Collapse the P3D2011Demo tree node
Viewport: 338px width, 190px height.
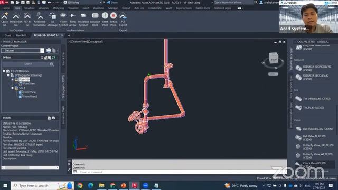pyautogui.click(x=4, y=71)
